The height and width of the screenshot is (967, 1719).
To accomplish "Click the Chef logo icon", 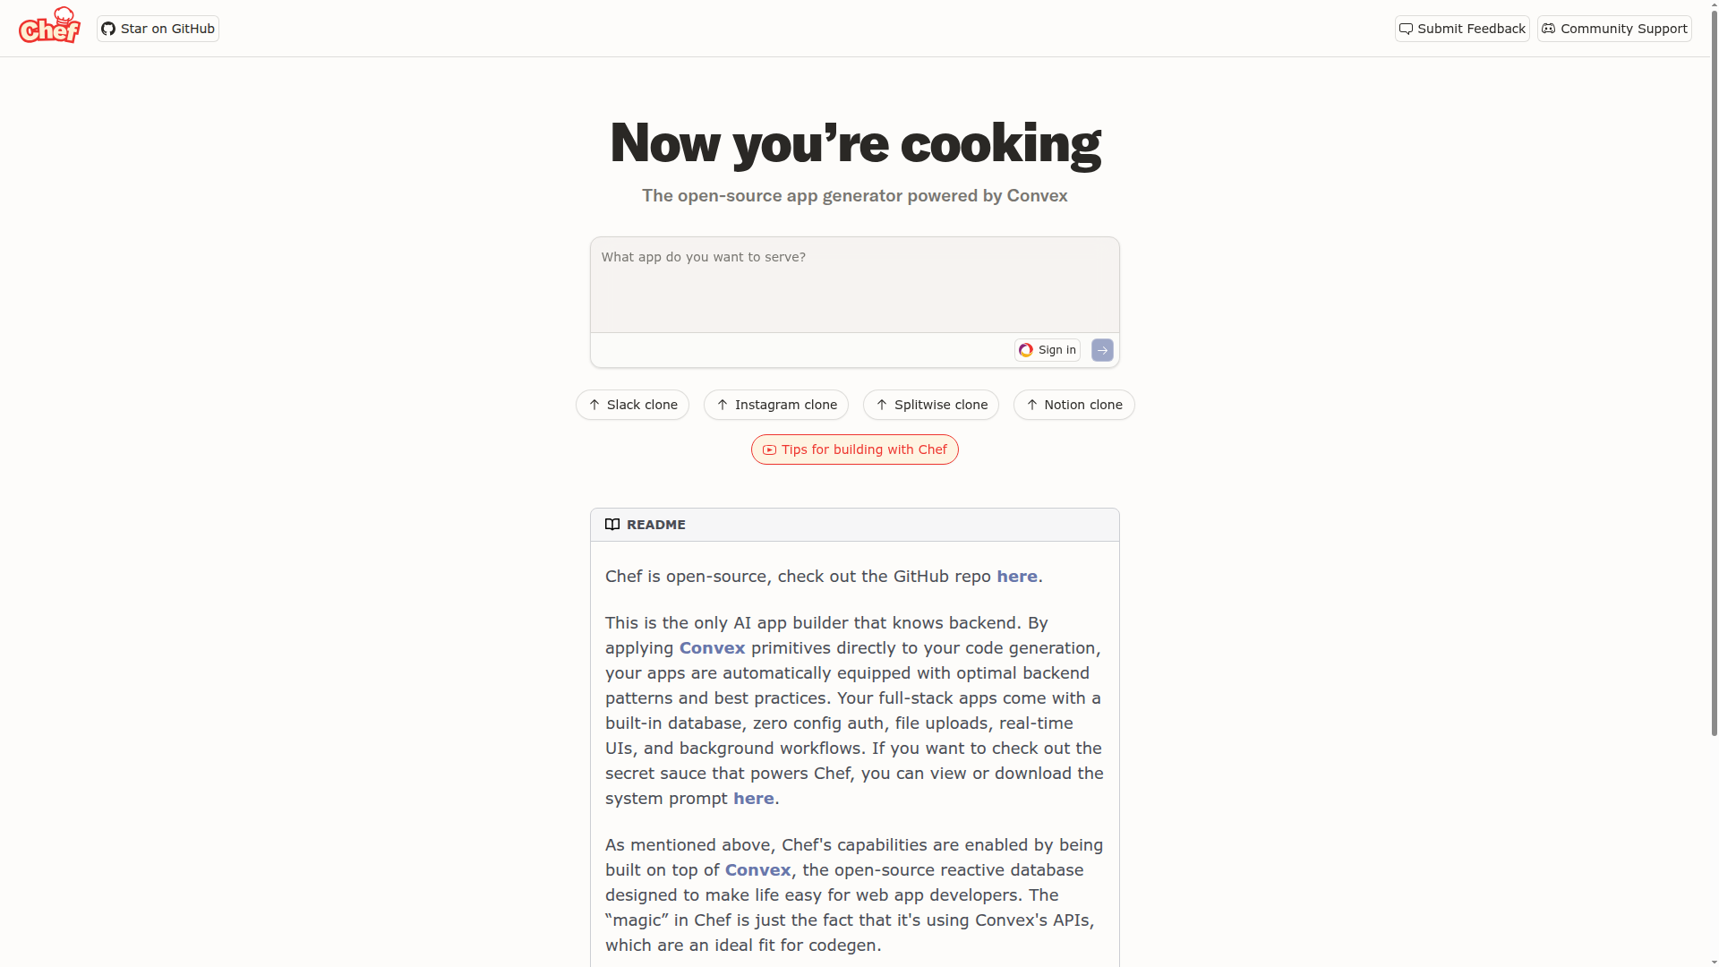I will pyautogui.click(x=49, y=26).
